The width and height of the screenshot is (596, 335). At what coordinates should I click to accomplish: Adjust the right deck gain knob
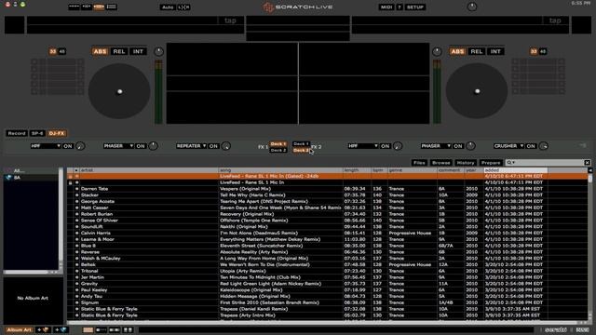coord(437,51)
